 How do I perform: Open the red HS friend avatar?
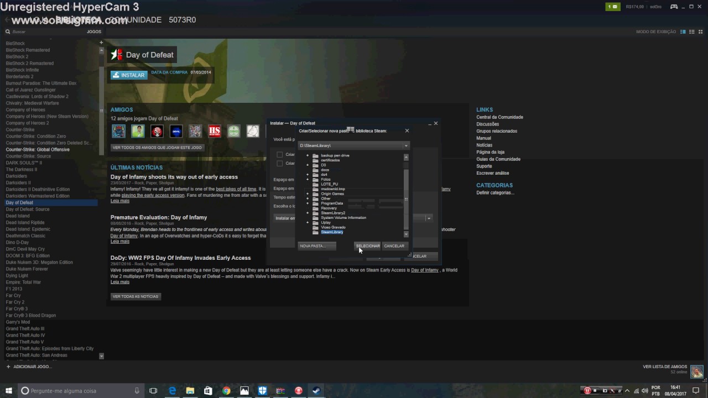[x=215, y=131]
